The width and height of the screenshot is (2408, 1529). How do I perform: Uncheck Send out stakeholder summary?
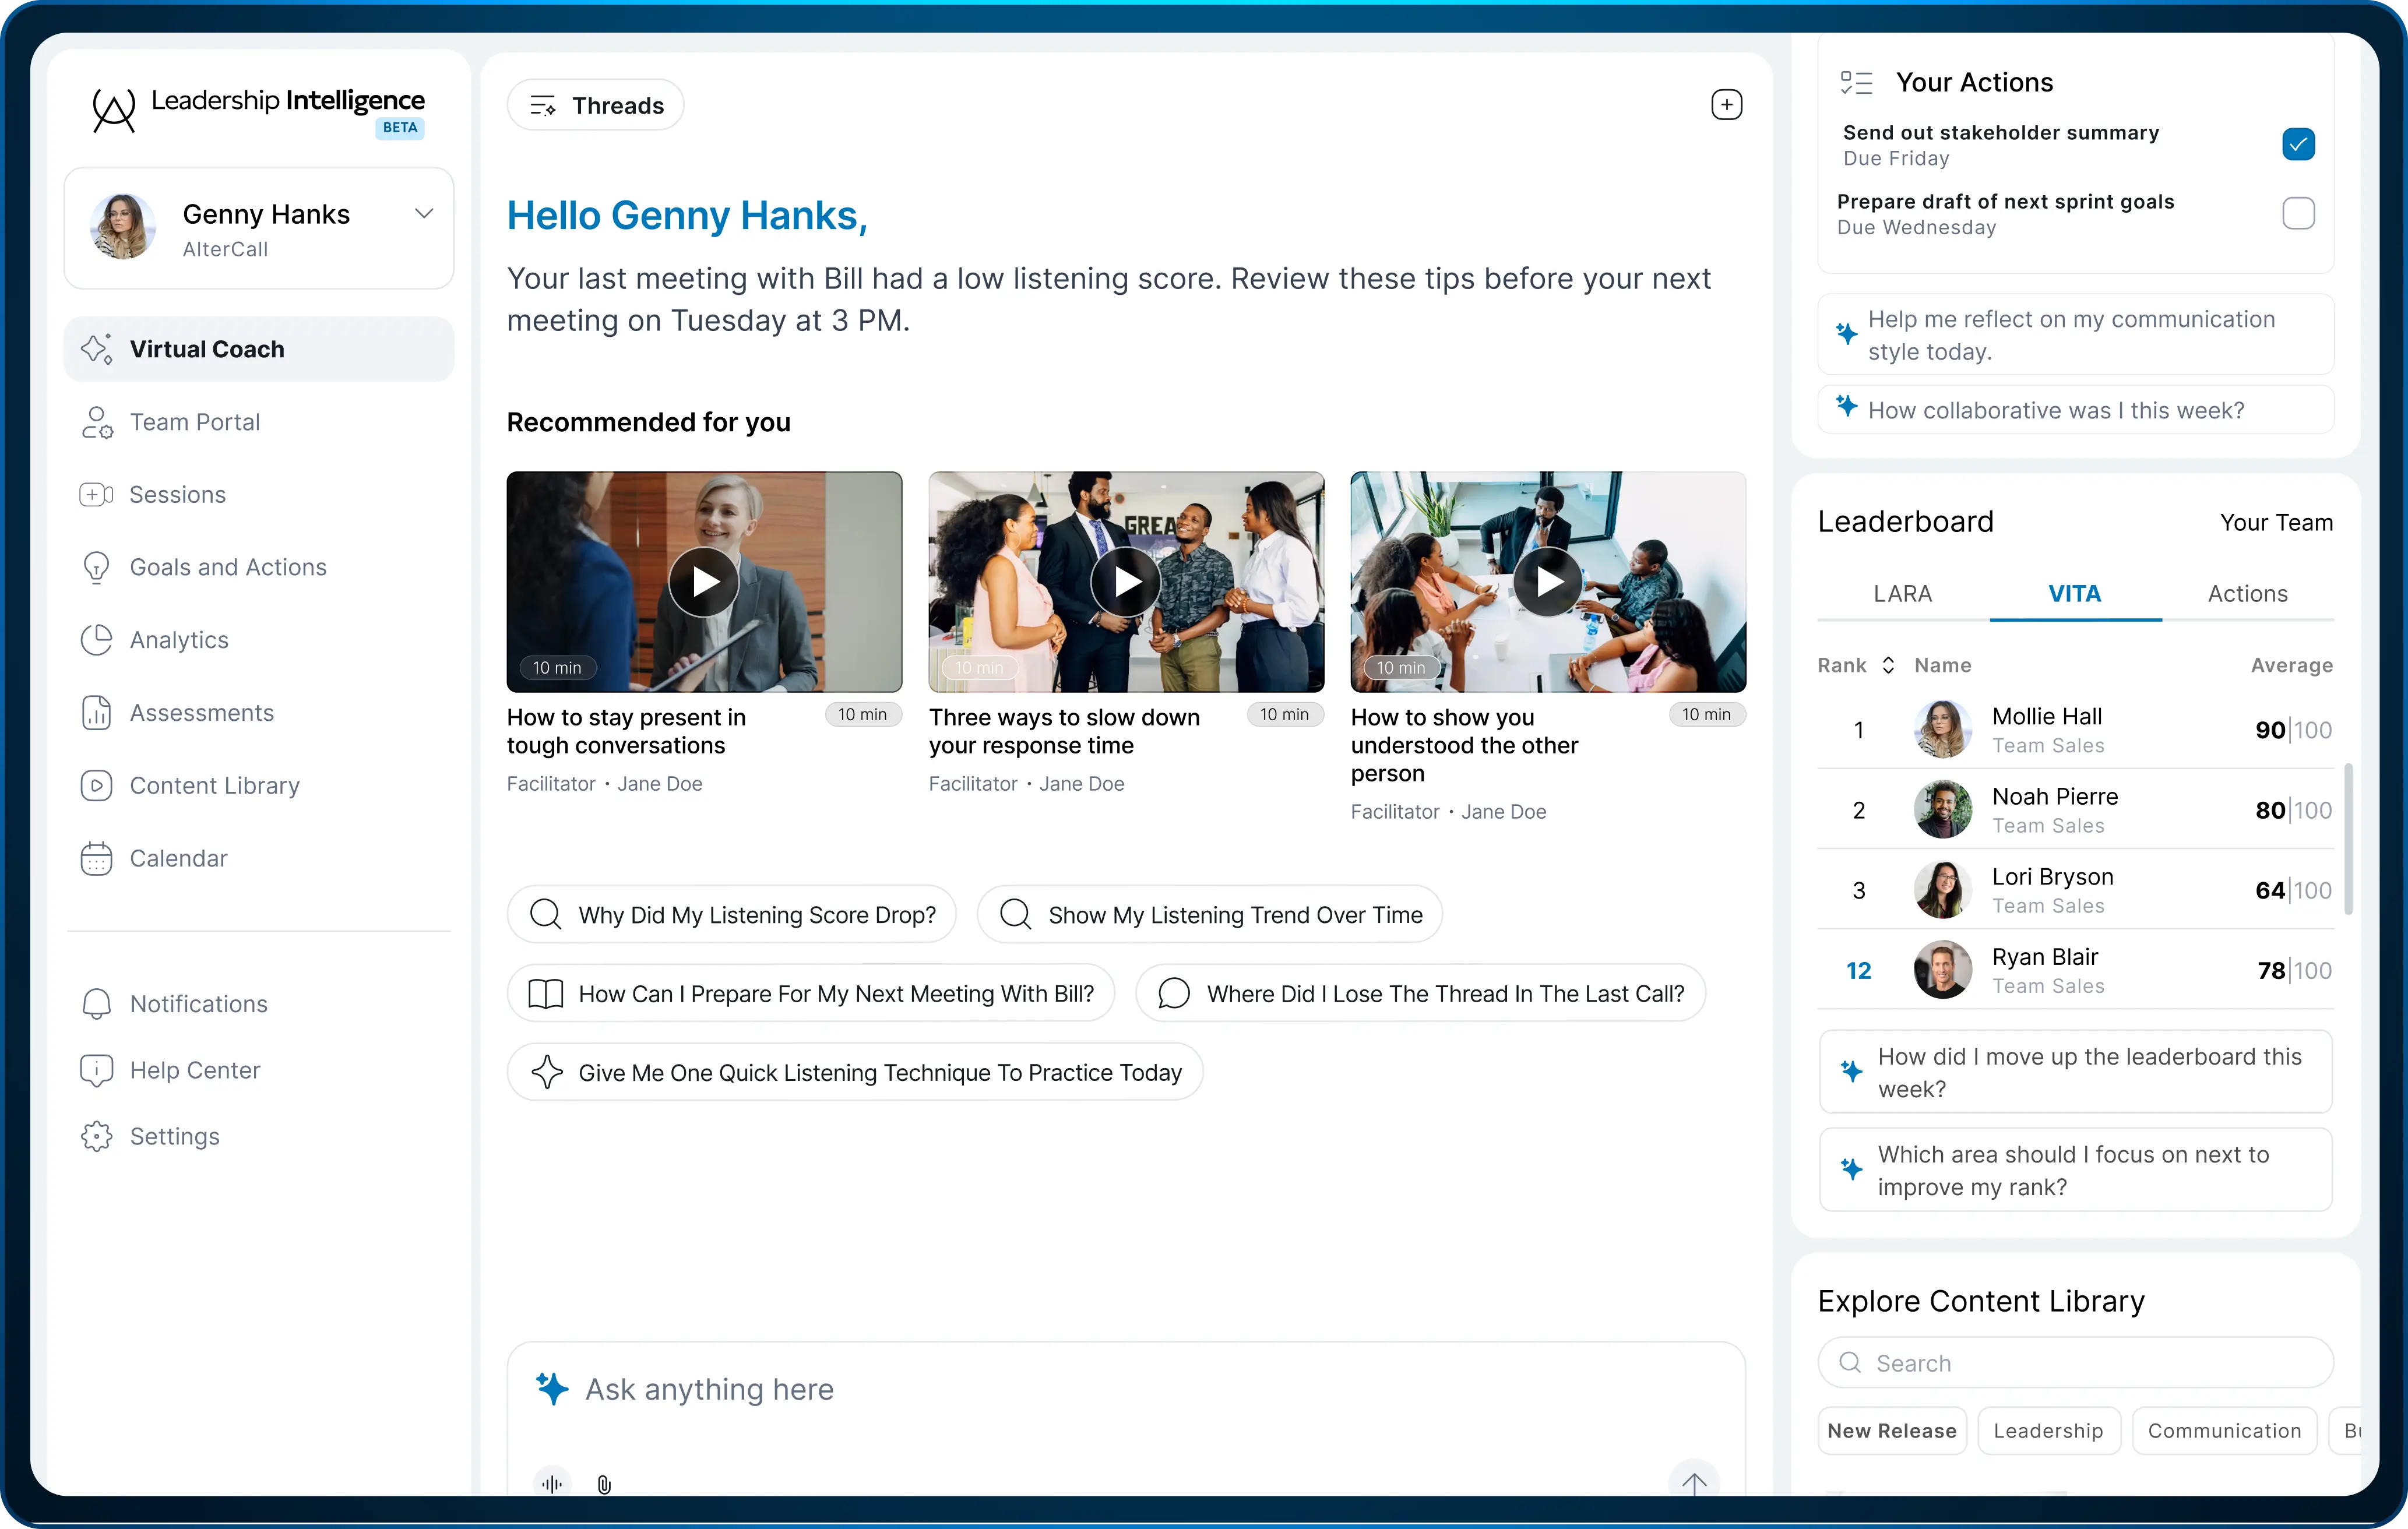click(2298, 144)
